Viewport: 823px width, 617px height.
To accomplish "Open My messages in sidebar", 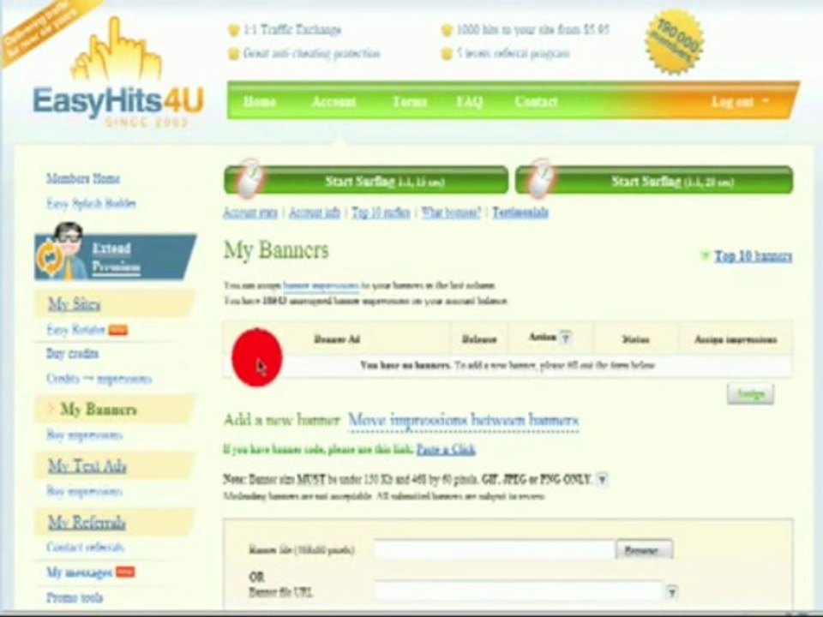I will pyautogui.click(x=79, y=572).
